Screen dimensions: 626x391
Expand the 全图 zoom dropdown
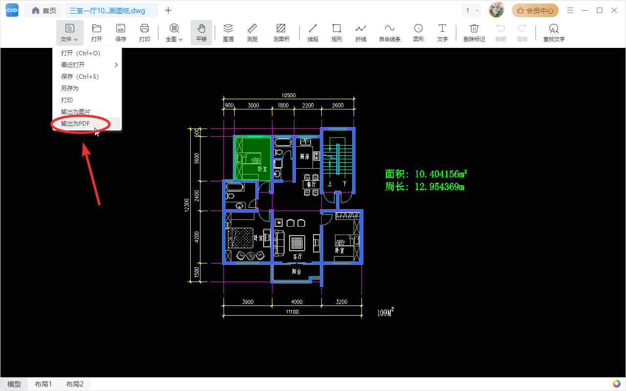[174, 33]
